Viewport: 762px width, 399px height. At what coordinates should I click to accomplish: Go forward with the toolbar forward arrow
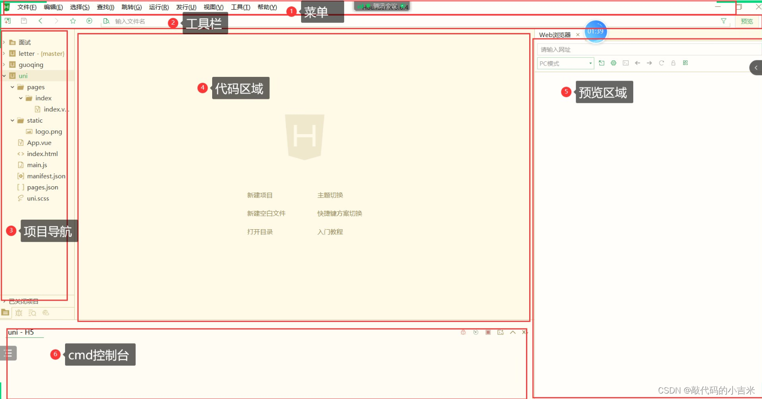(x=56, y=21)
